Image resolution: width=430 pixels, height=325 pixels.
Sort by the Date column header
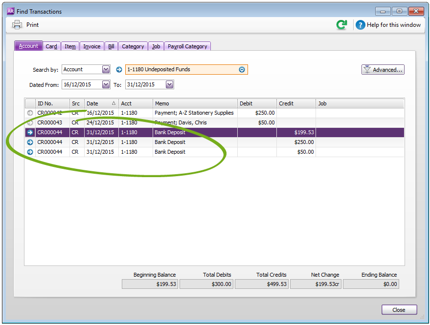[101, 103]
